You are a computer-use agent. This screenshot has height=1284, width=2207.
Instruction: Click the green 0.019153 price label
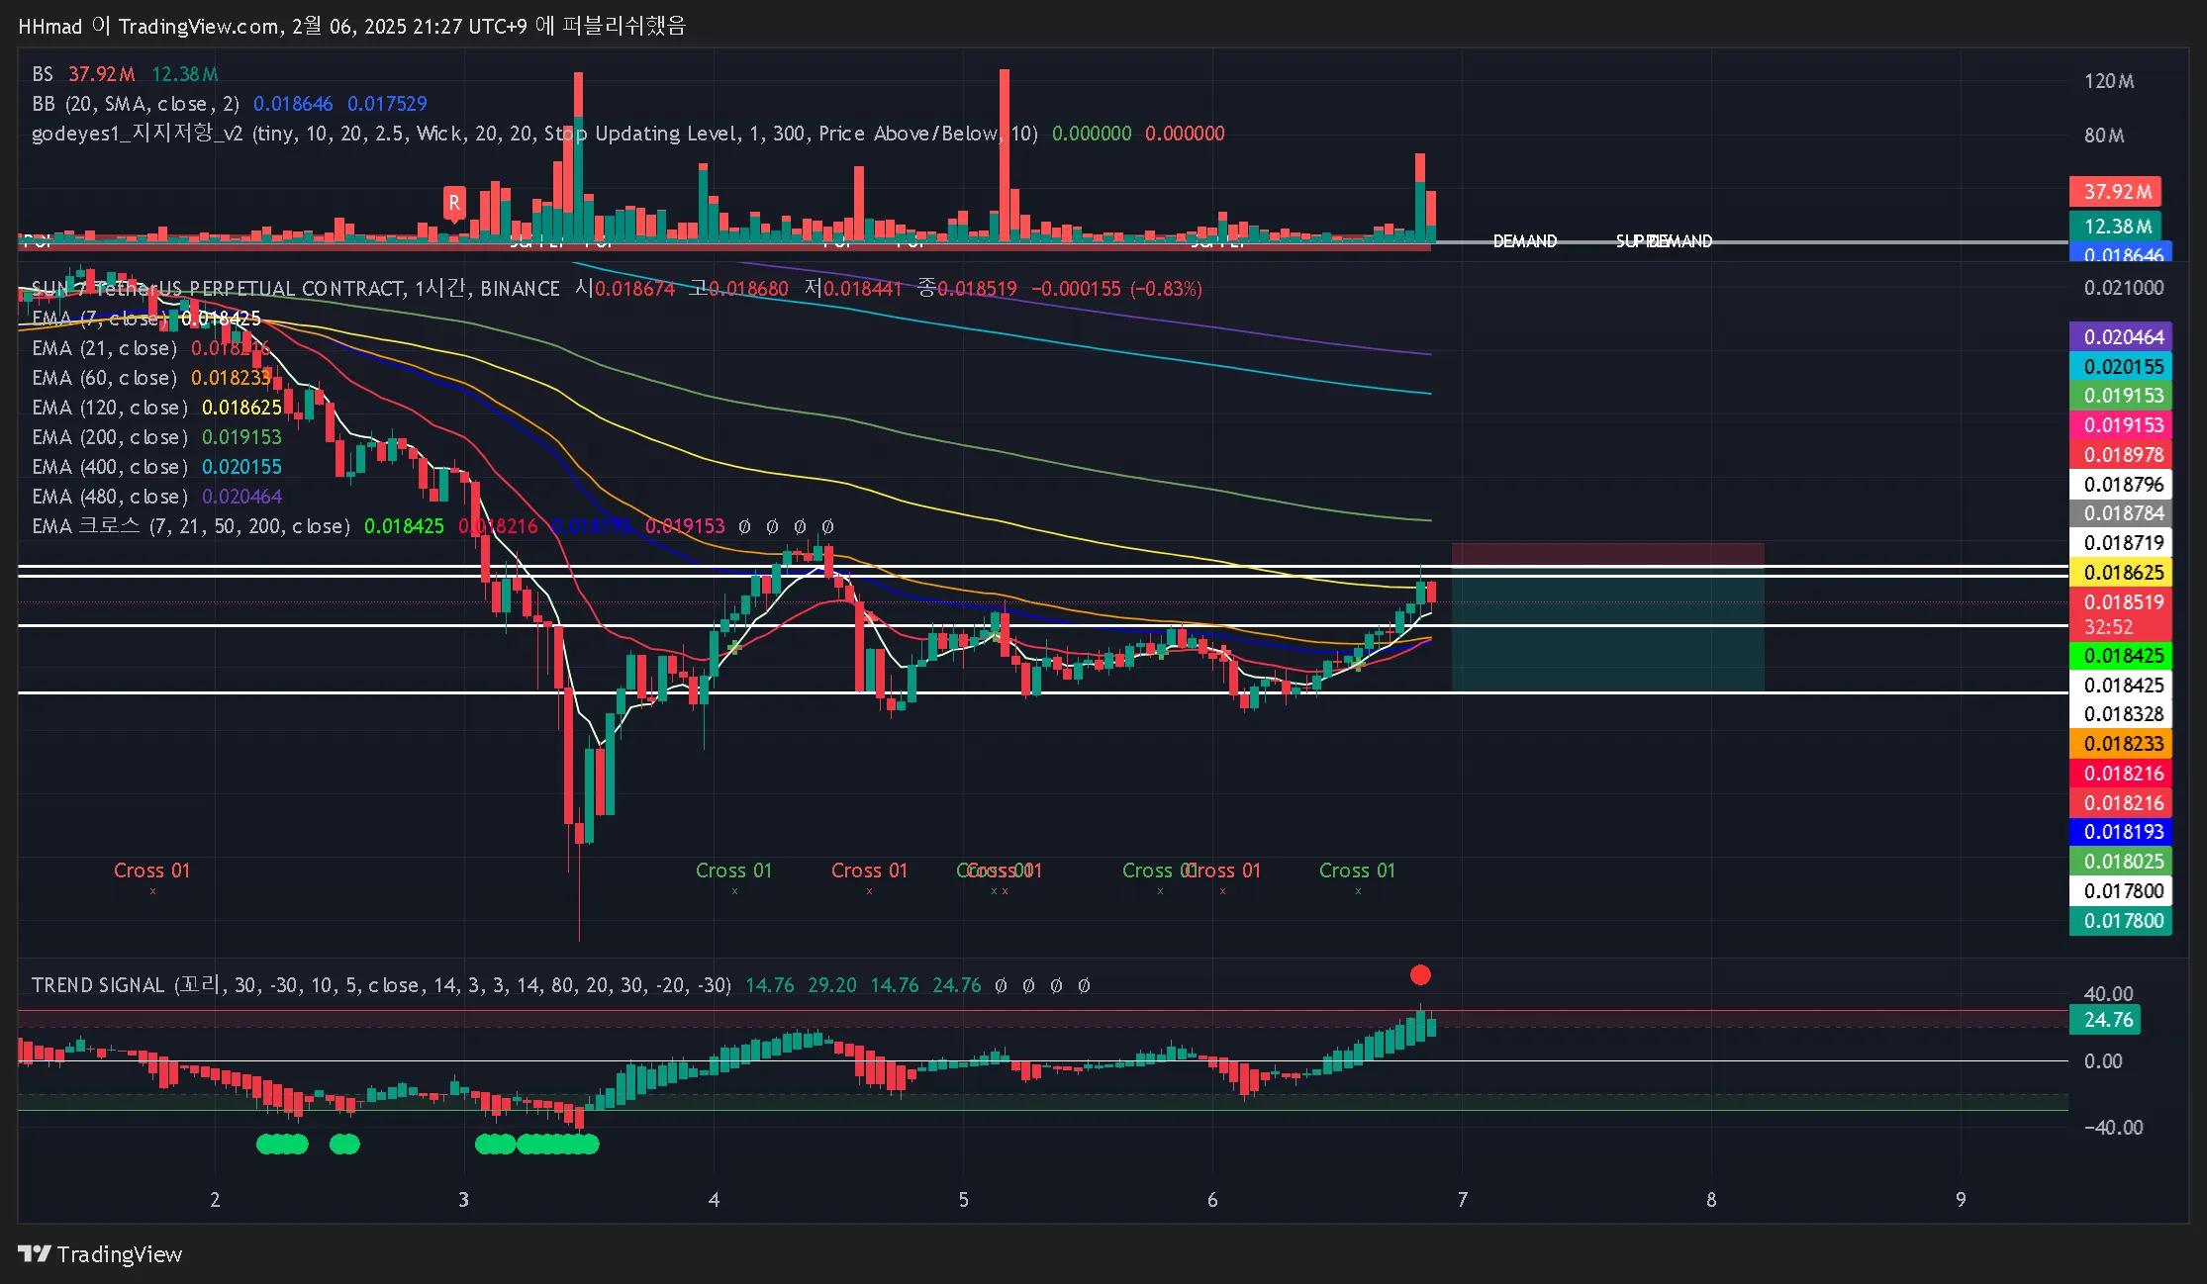point(2121,396)
